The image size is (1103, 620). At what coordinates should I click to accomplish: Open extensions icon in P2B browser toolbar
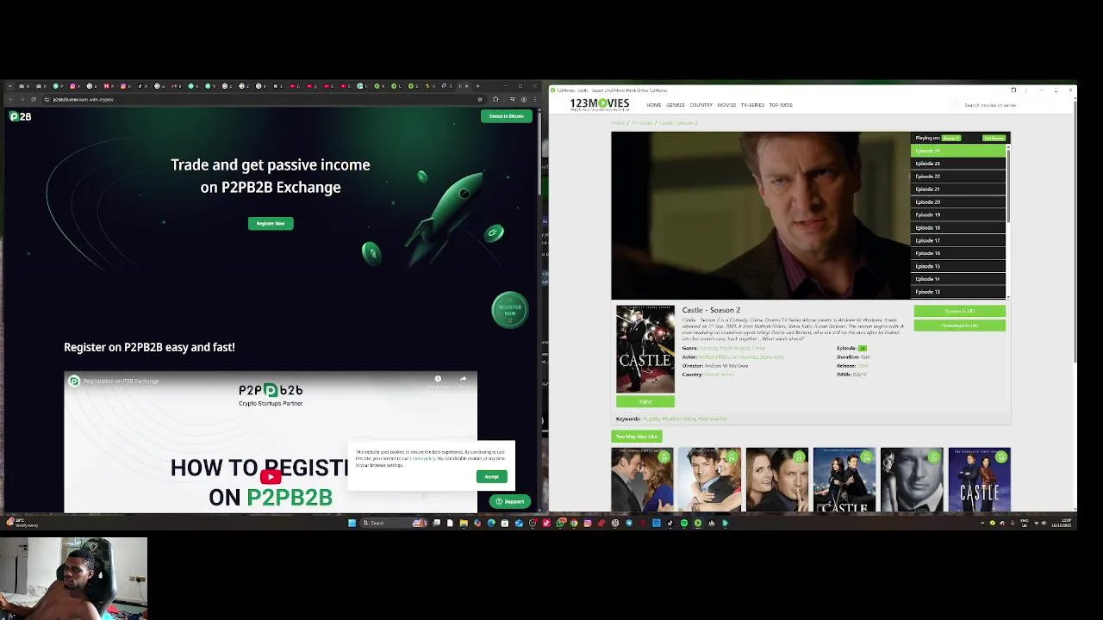[495, 99]
